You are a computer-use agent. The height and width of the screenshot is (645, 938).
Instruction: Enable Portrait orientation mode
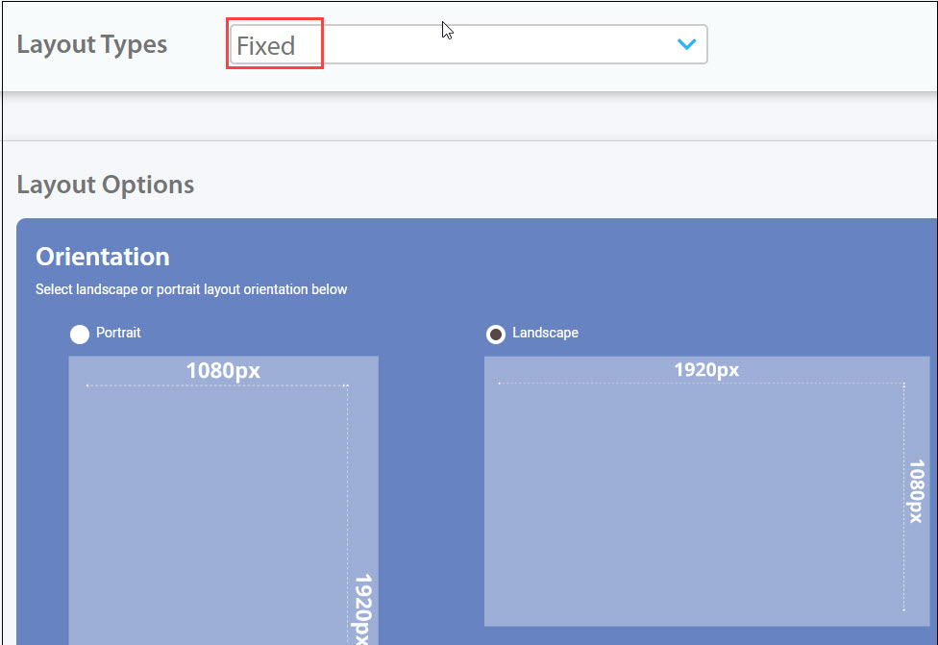(80, 334)
